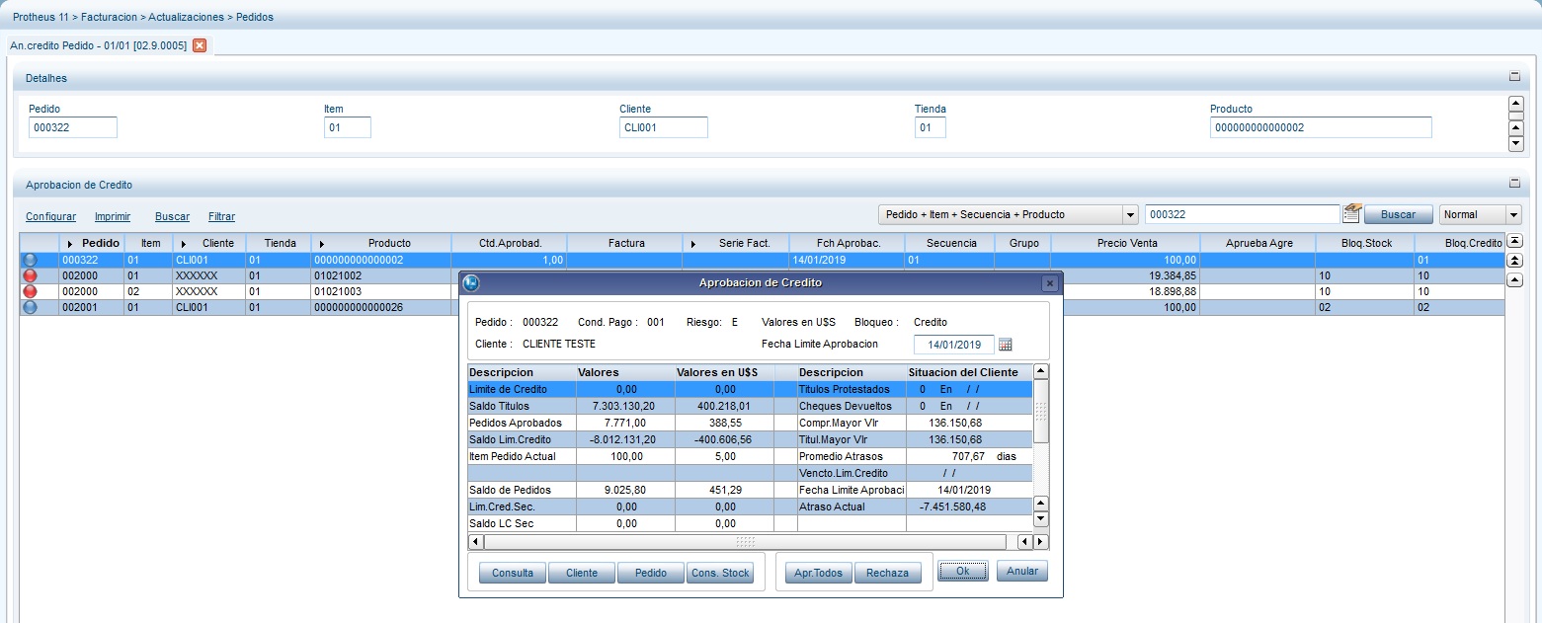
Task: Select the Cheques Devueltos cell
Action: tap(852, 406)
